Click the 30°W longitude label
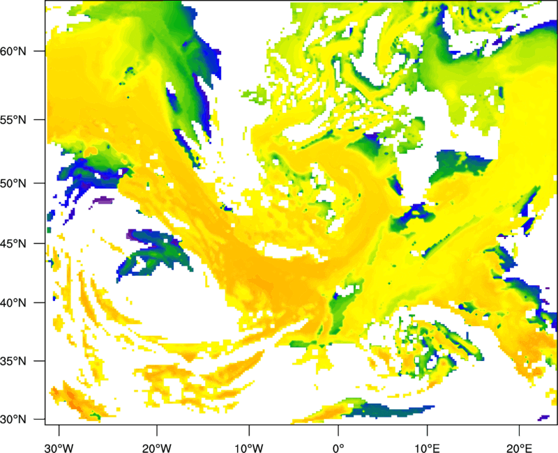The height and width of the screenshot is (453, 558). point(59,448)
